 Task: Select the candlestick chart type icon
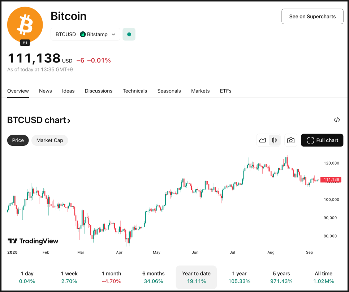pyautogui.click(x=275, y=140)
